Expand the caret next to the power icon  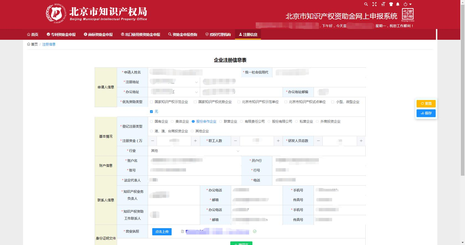(x=410, y=4)
